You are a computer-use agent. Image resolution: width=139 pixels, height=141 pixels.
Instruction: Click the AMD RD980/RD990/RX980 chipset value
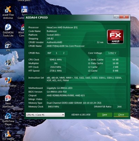pyautogui.click(x=66, y=96)
